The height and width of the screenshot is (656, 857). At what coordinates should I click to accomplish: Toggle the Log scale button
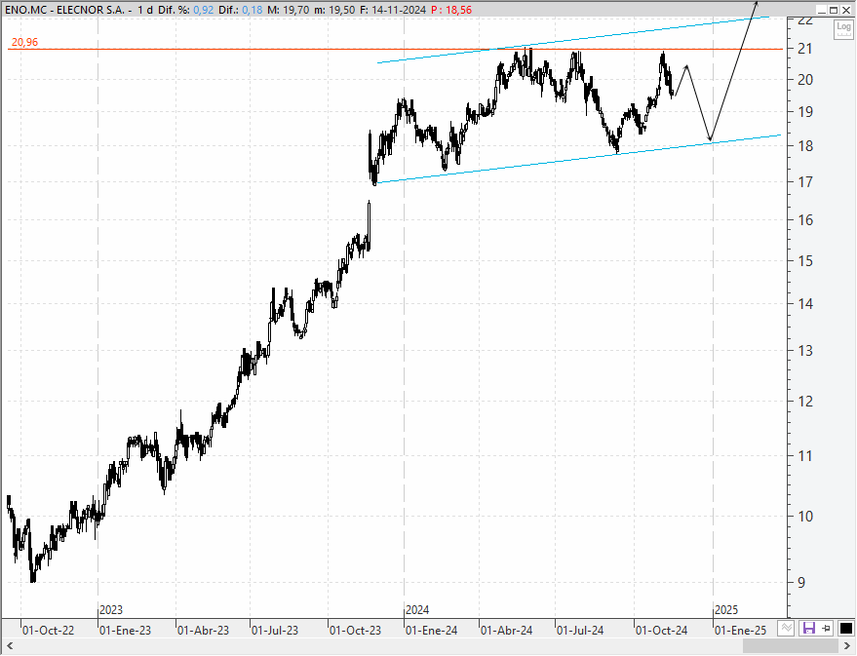coord(843,28)
